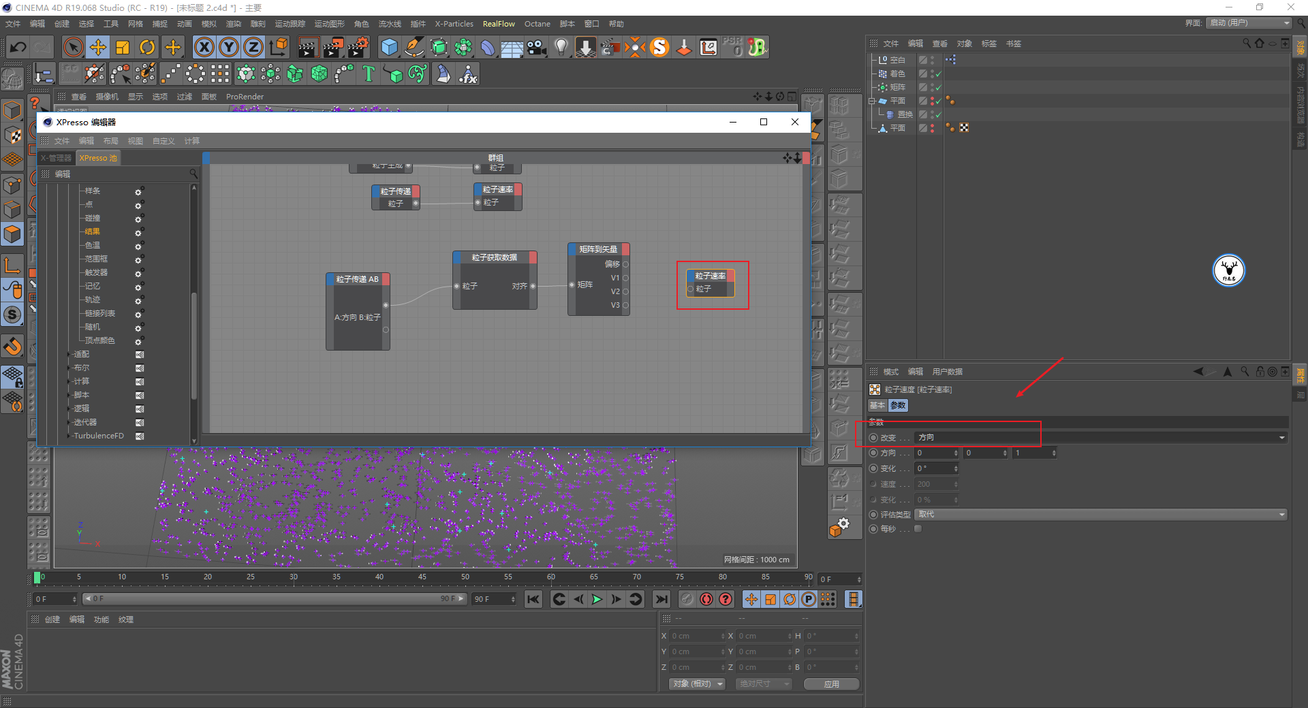Toggle the X axis lock
The width and height of the screenshot is (1308, 708).
[204, 47]
